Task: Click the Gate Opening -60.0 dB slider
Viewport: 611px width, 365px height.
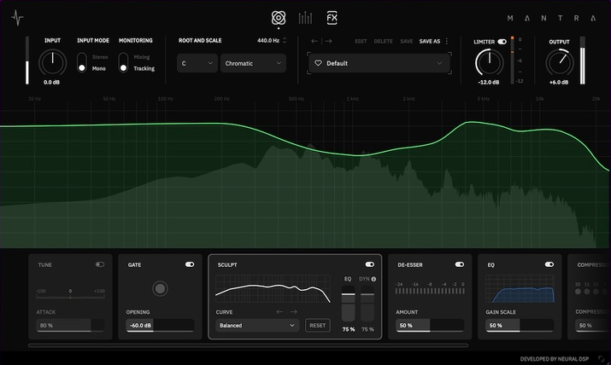Action: (x=160, y=326)
